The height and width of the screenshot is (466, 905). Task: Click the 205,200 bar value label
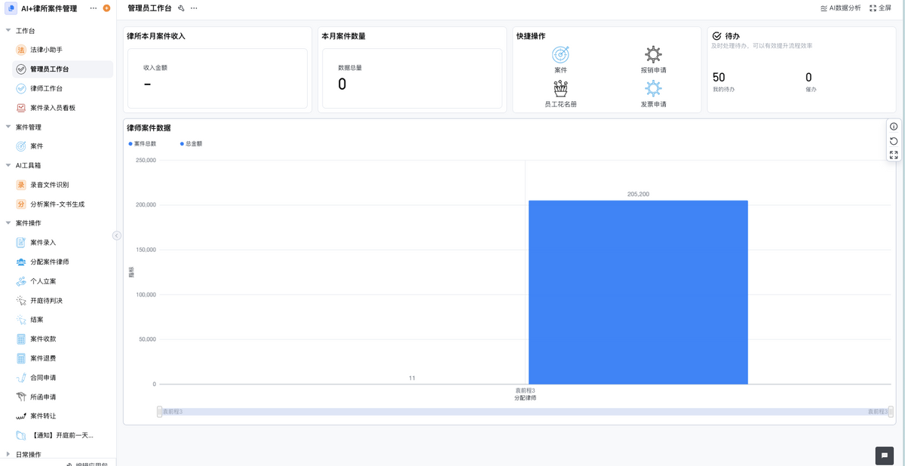(x=638, y=195)
